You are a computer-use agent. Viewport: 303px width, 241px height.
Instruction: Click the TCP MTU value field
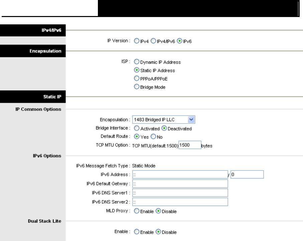(190, 145)
